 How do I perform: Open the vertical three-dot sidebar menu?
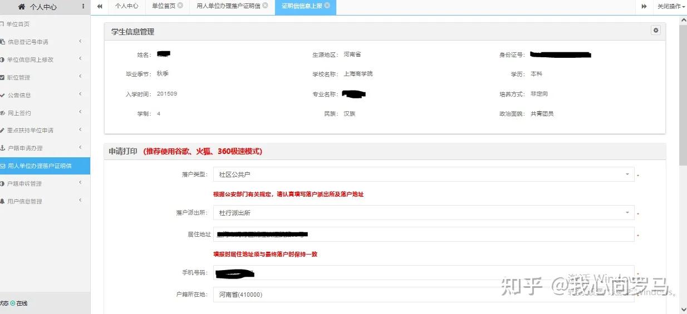coord(84,7)
